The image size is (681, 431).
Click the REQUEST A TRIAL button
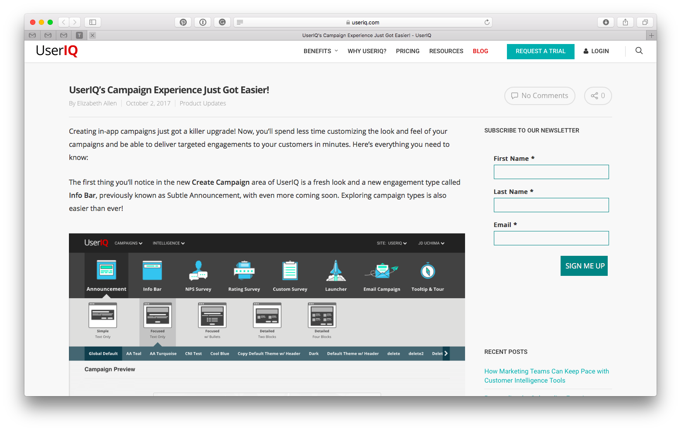pos(541,51)
